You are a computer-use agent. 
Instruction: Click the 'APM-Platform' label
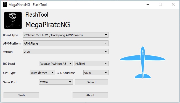pyautogui.click(x=12, y=43)
